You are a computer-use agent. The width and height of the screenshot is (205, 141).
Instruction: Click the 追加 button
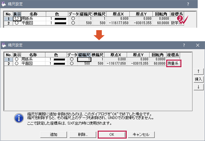point(54,134)
